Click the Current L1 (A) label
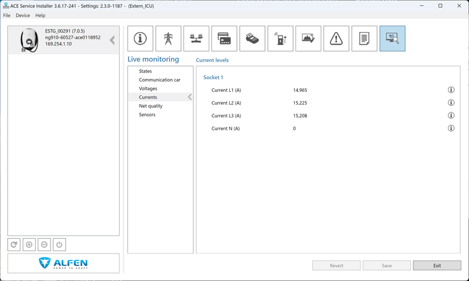The height and width of the screenshot is (281, 469). click(x=226, y=90)
